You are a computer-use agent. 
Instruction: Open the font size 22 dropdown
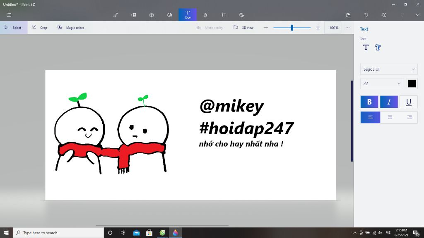click(x=381, y=83)
